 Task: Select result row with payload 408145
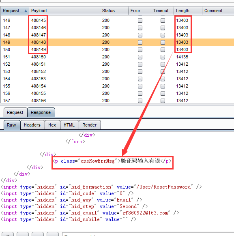click(117, 20)
